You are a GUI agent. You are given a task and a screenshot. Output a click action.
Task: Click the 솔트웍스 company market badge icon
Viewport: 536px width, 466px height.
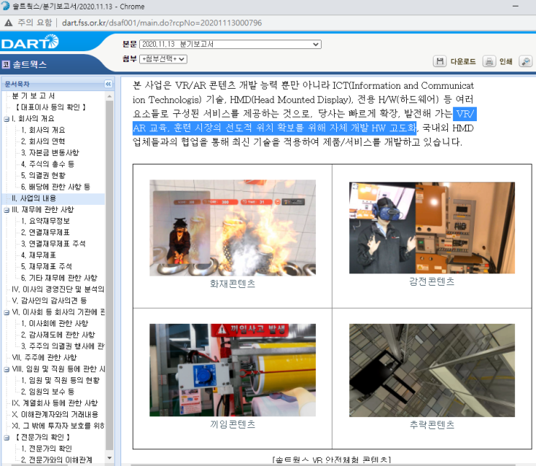tap(6, 64)
